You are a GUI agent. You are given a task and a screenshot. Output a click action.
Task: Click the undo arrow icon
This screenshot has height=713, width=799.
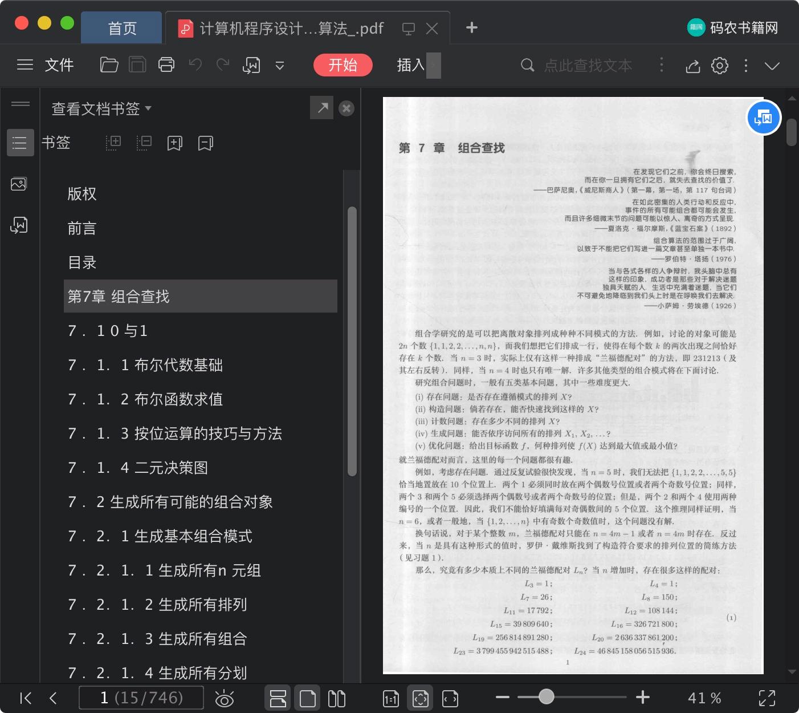coord(195,64)
